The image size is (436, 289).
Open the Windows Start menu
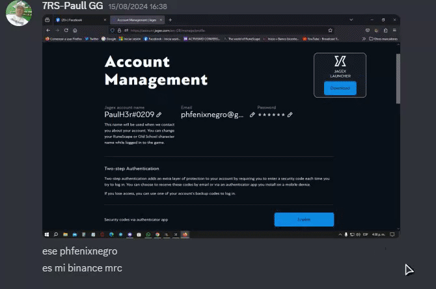47,234
